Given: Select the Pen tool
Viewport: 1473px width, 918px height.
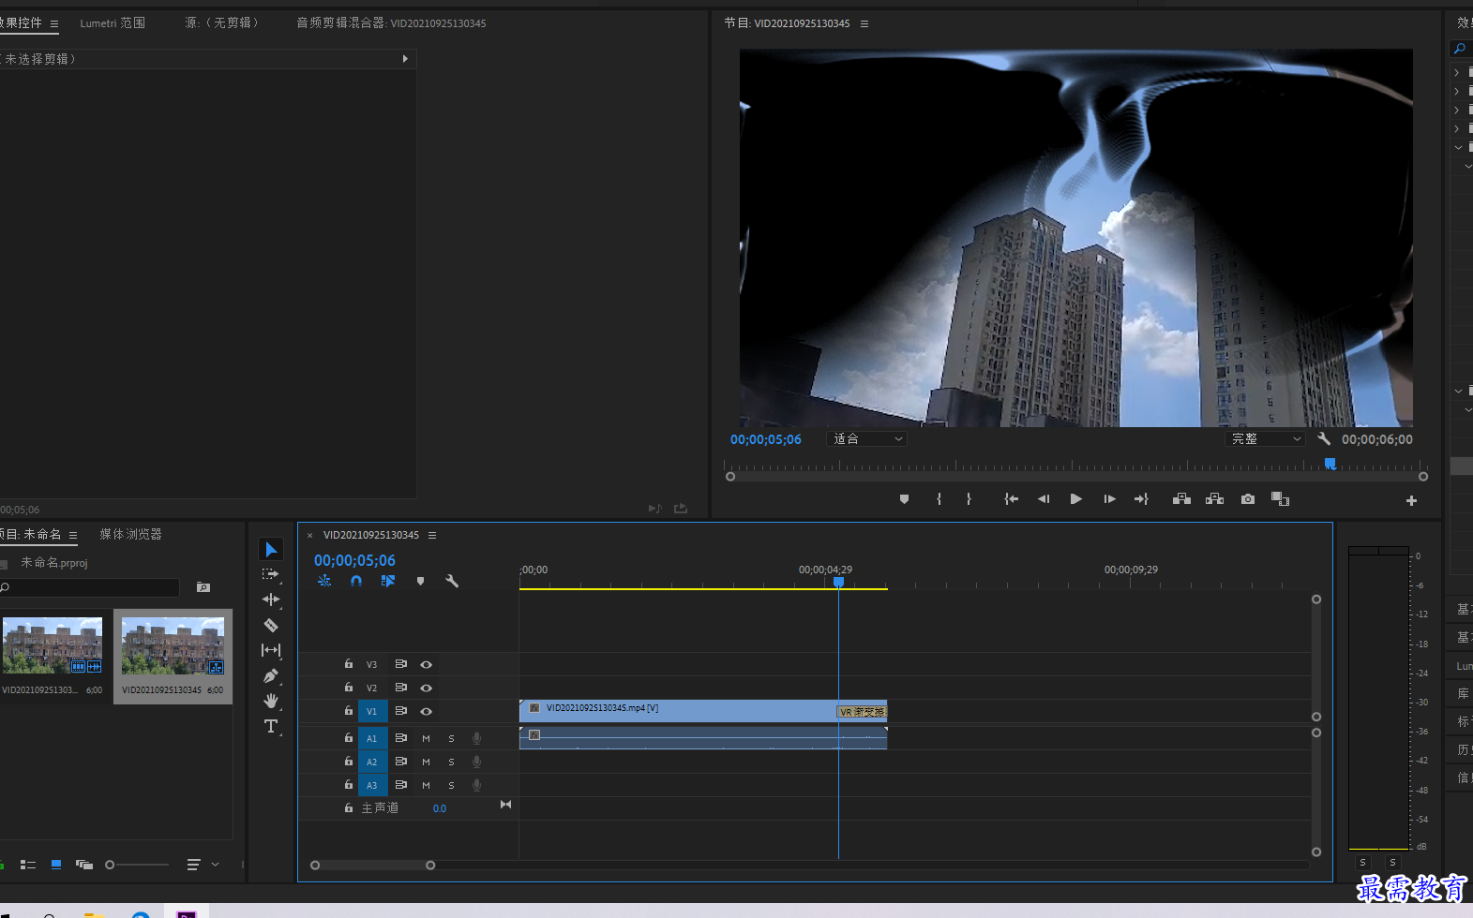Looking at the screenshot, I should (271, 675).
